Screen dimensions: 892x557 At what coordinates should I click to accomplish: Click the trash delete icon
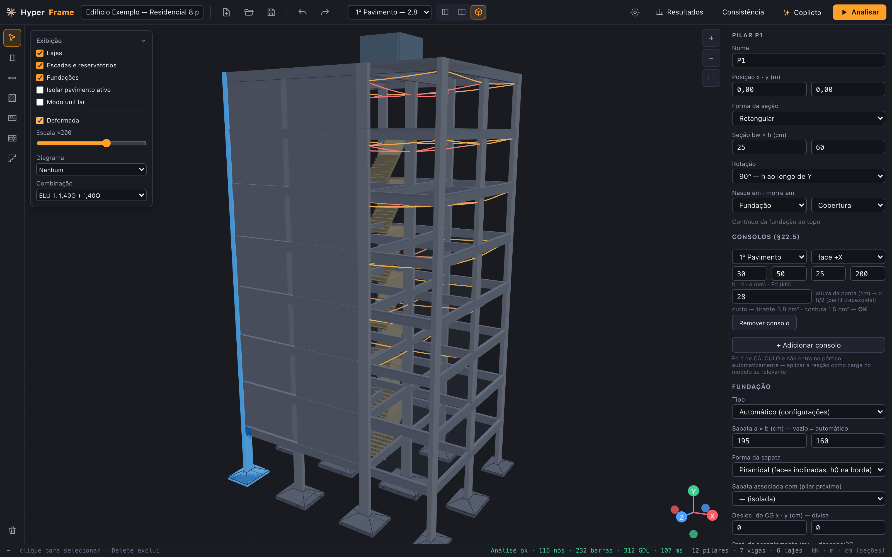click(12, 530)
